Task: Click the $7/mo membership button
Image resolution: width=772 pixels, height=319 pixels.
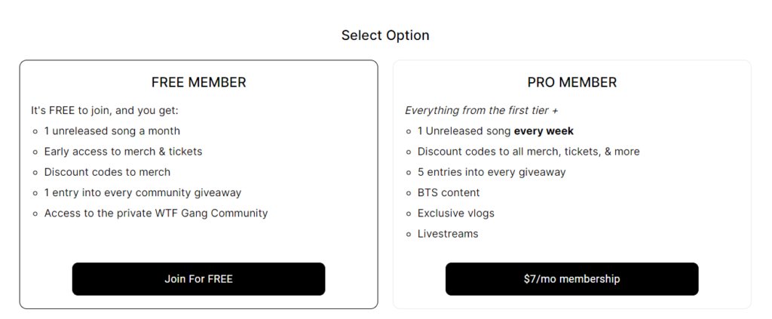Action: pyautogui.click(x=571, y=279)
